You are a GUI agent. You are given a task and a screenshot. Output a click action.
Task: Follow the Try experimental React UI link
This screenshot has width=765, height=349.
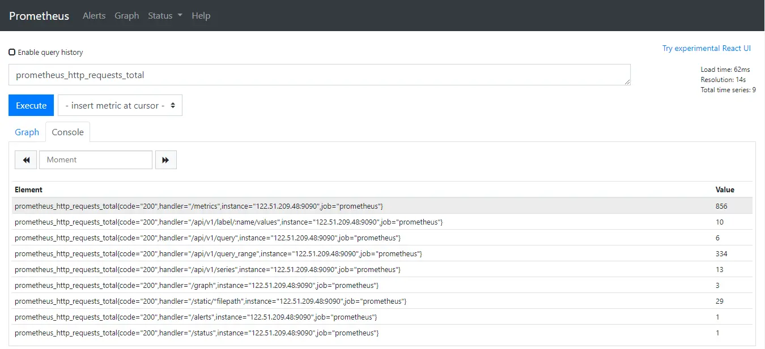[706, 49]
